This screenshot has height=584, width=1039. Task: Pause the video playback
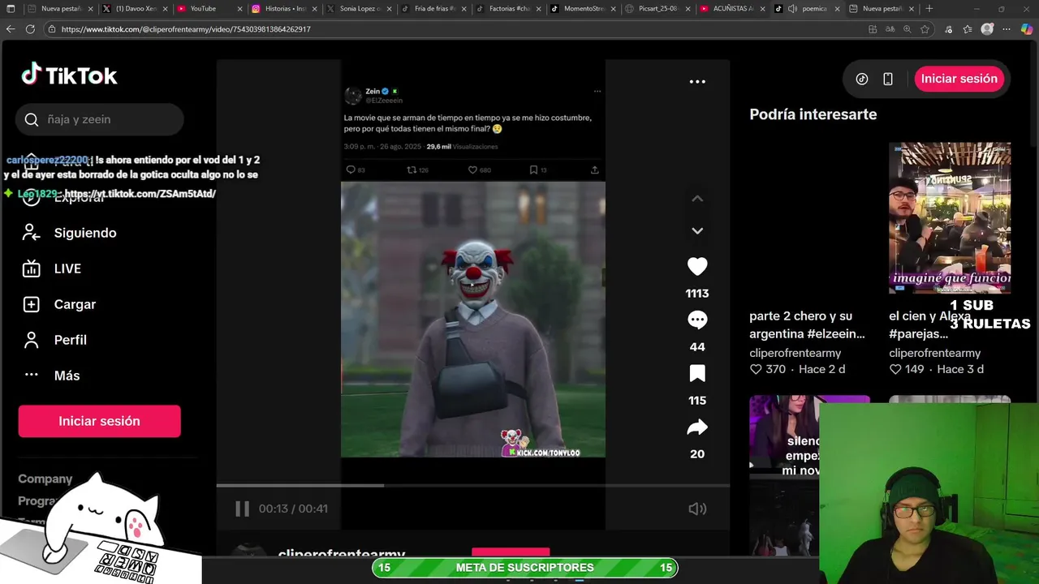[242, 509]
